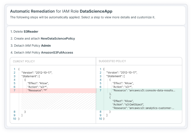Click line number 7 in current policy gutter

(x=14, y=90)
